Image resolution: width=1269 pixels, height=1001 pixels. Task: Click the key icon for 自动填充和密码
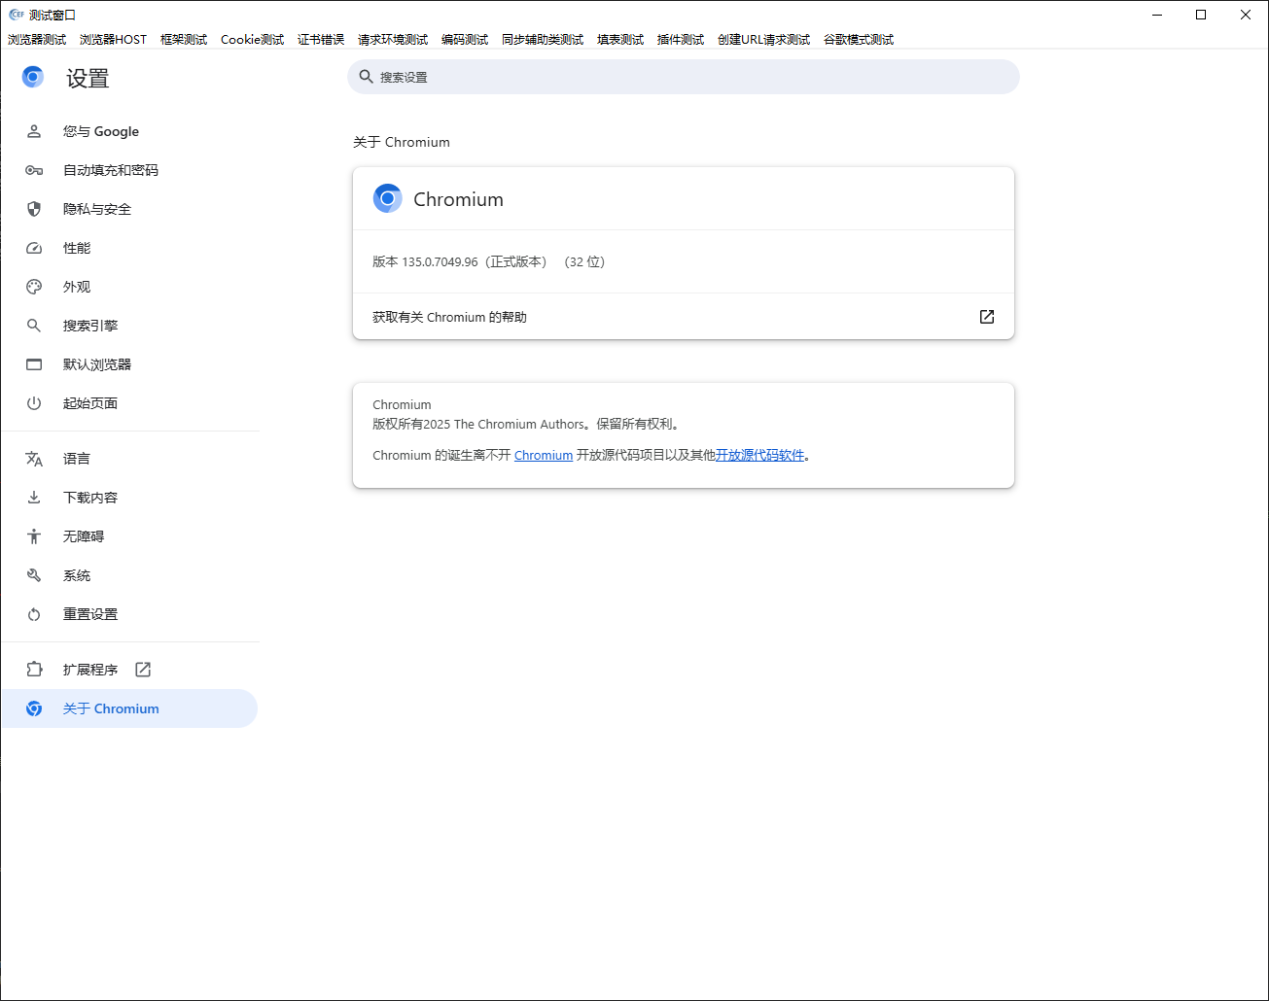pos(34,170)
